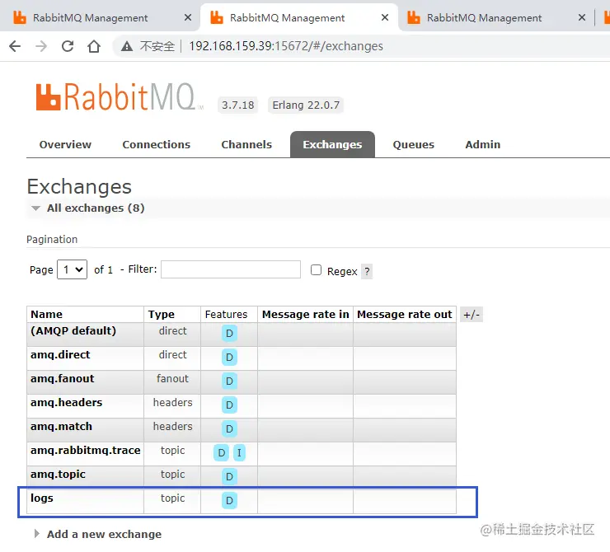Click the browser address bar URL
The image size is (610, 552).
[x=286, y=46]
